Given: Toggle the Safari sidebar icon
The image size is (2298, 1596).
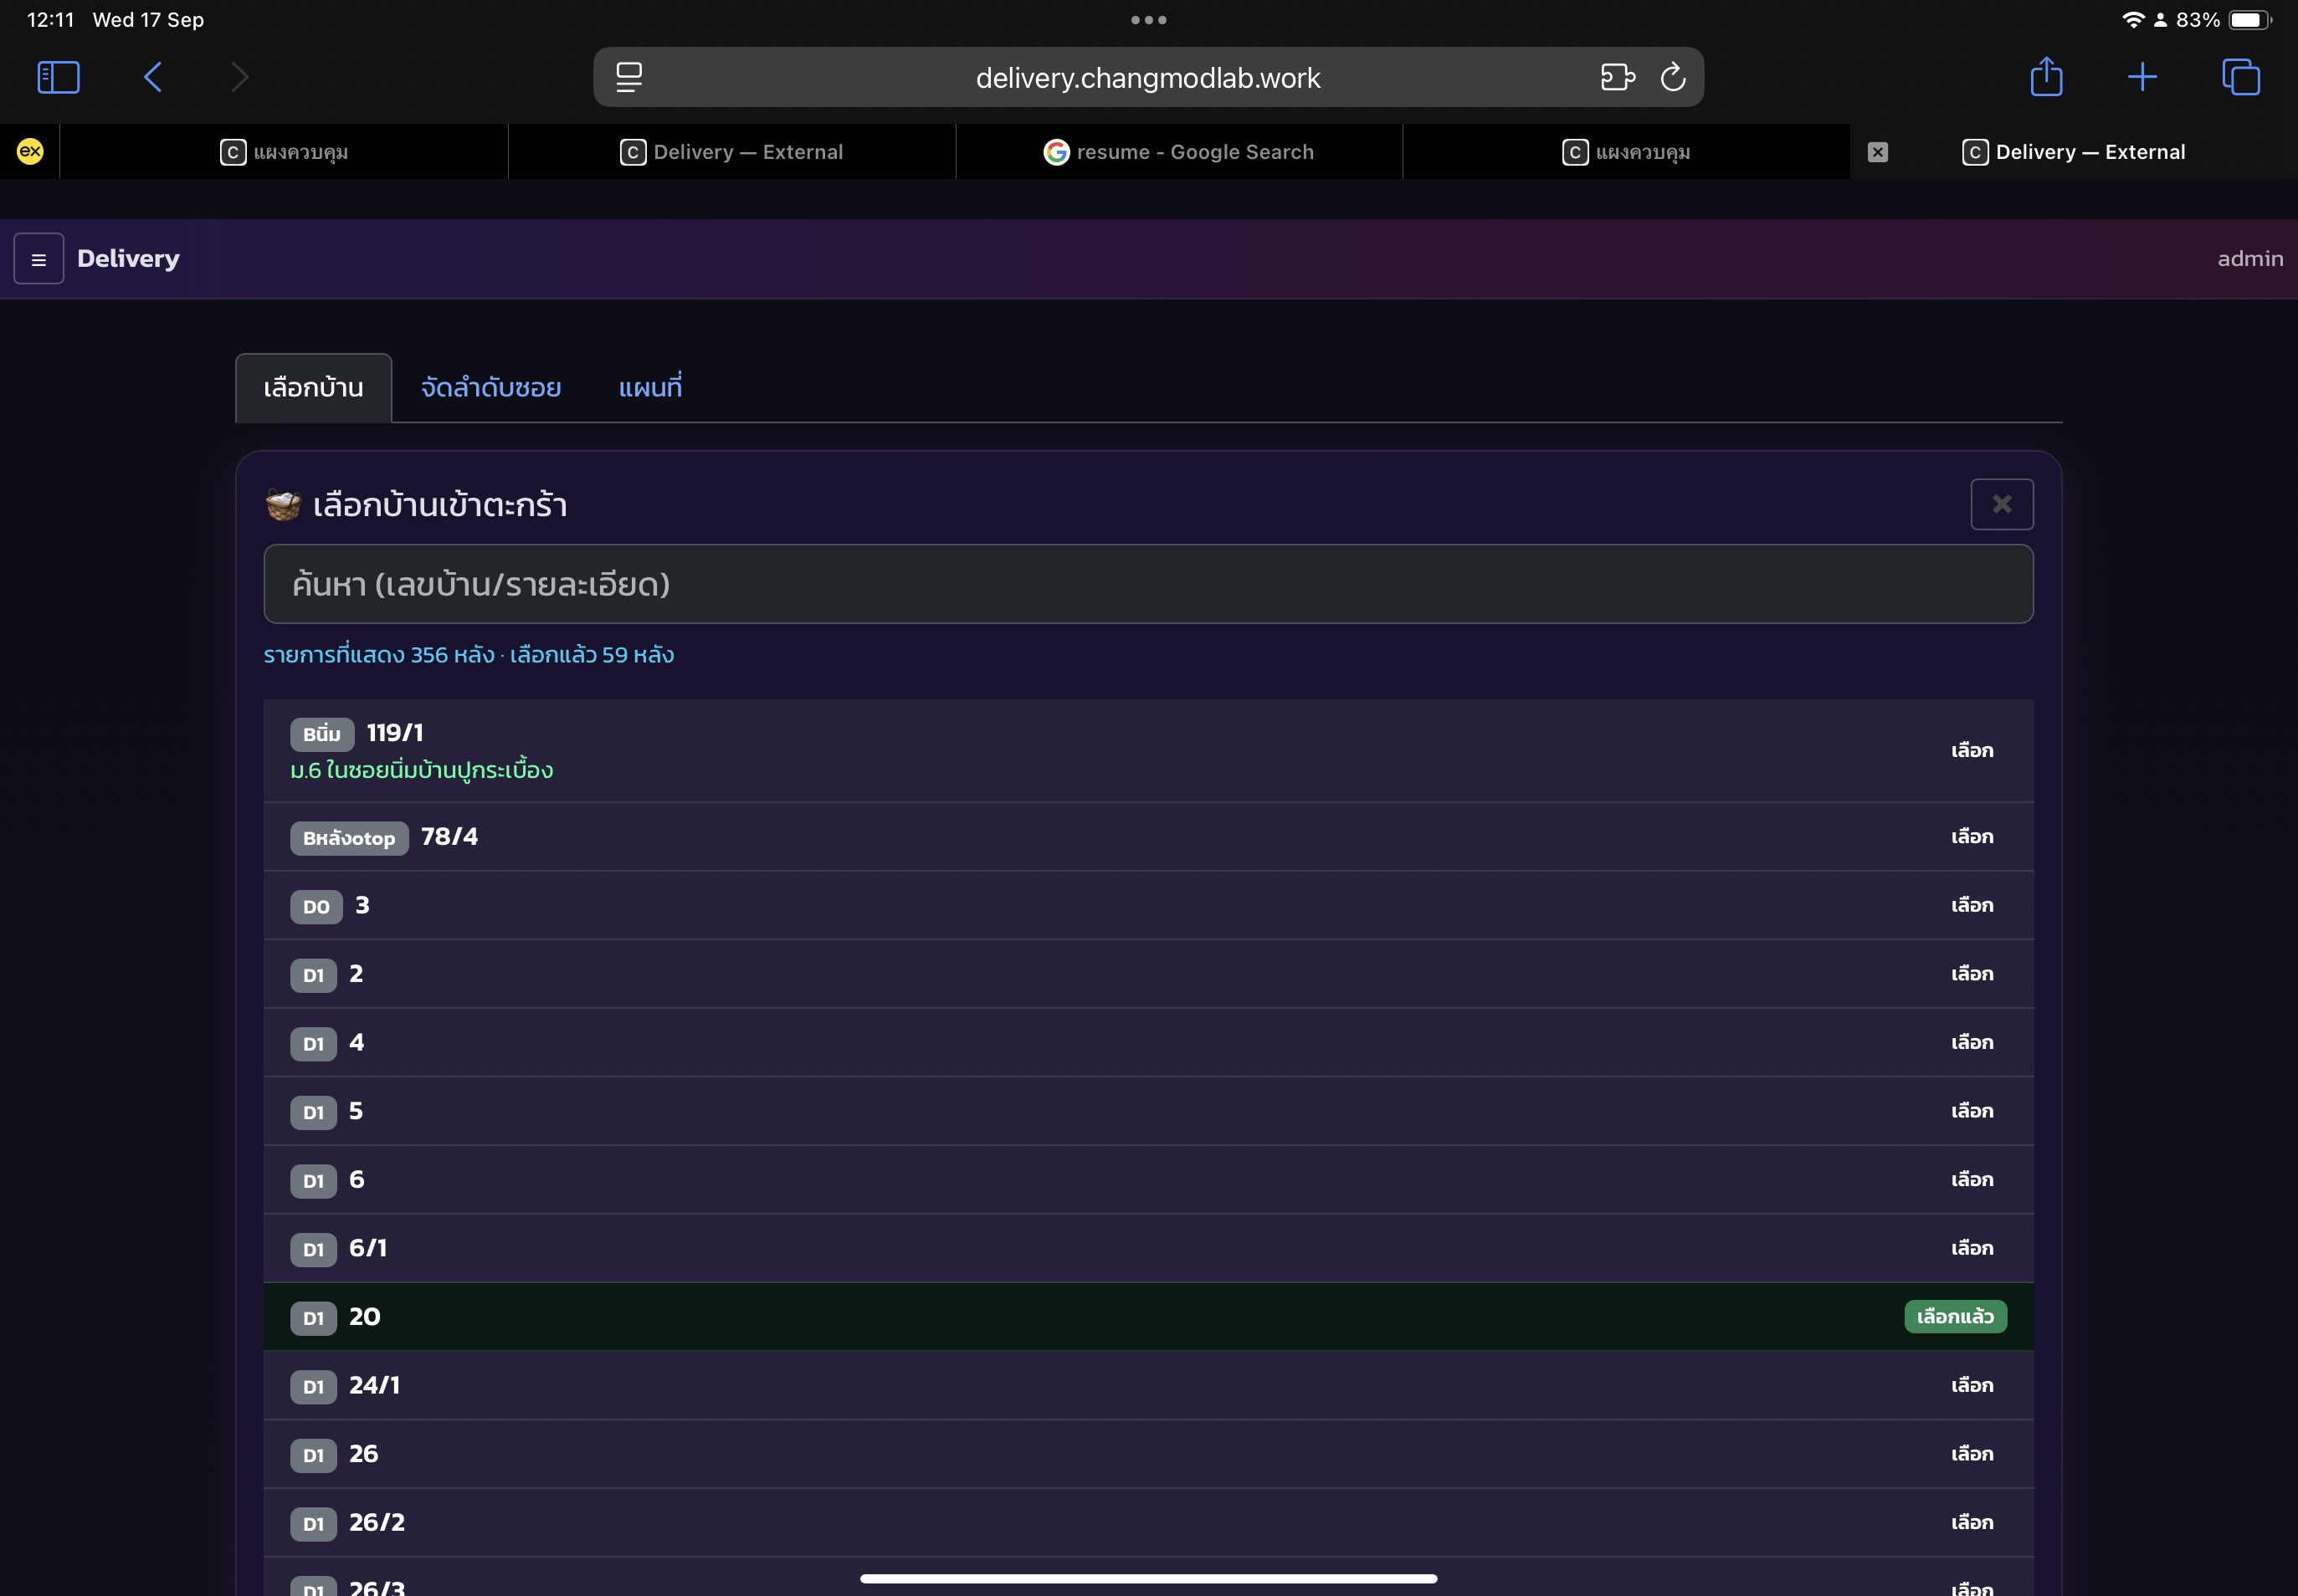Looking at the screenshot, I should [58, 77].
